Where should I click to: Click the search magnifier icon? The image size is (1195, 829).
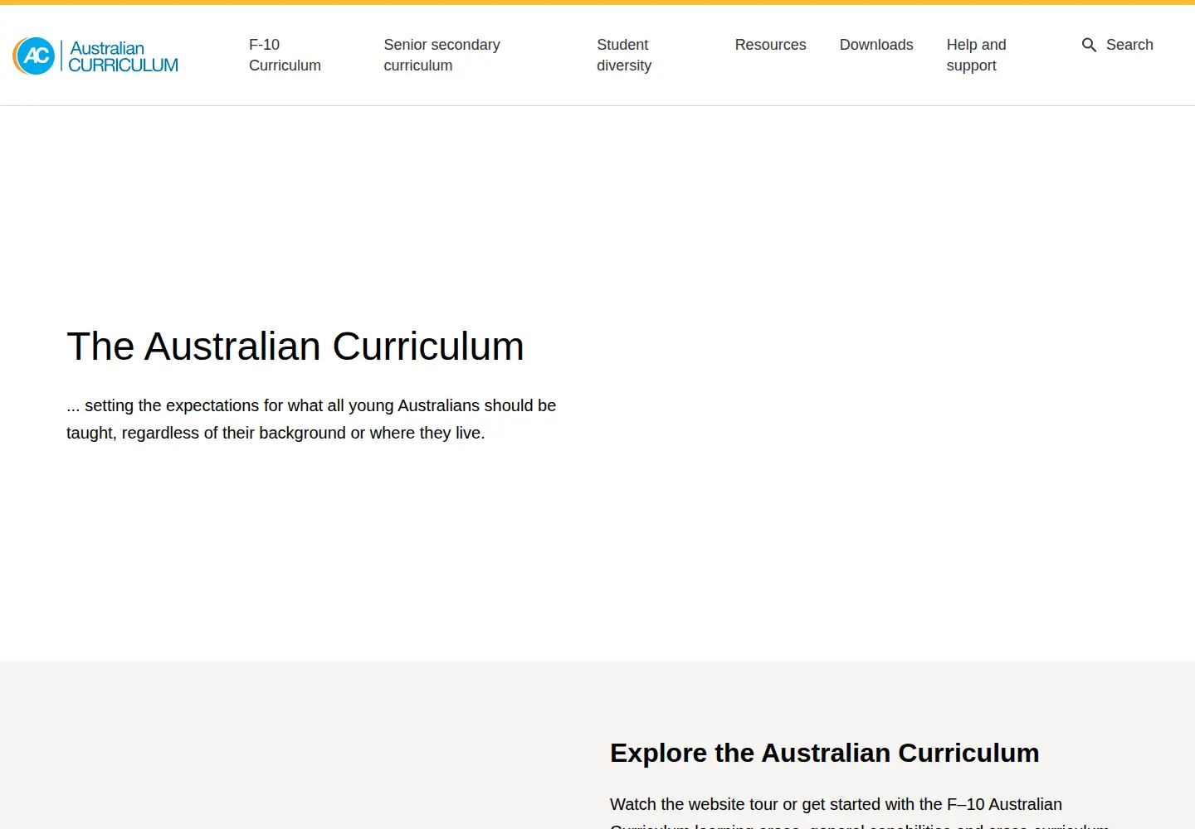click(x=1089, y=45)
